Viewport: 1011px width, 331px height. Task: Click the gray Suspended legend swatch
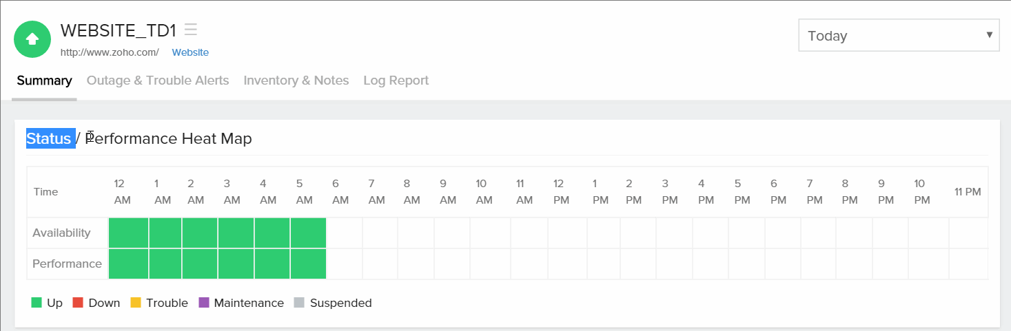[x=299, y=303]
